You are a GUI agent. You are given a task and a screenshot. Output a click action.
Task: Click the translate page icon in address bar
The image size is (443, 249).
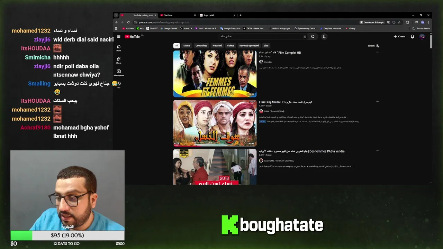click(x=389, y=22)
